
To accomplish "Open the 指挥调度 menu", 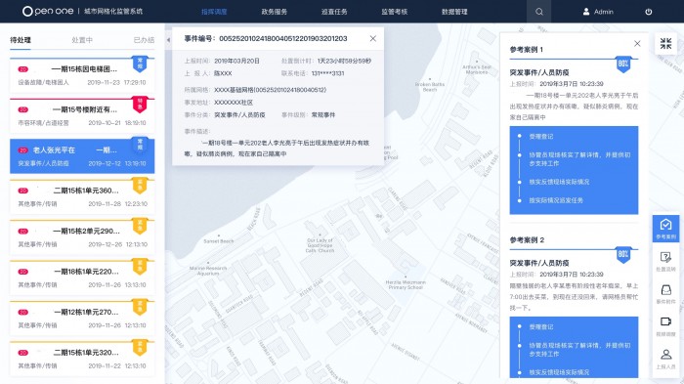I will 214,12.
